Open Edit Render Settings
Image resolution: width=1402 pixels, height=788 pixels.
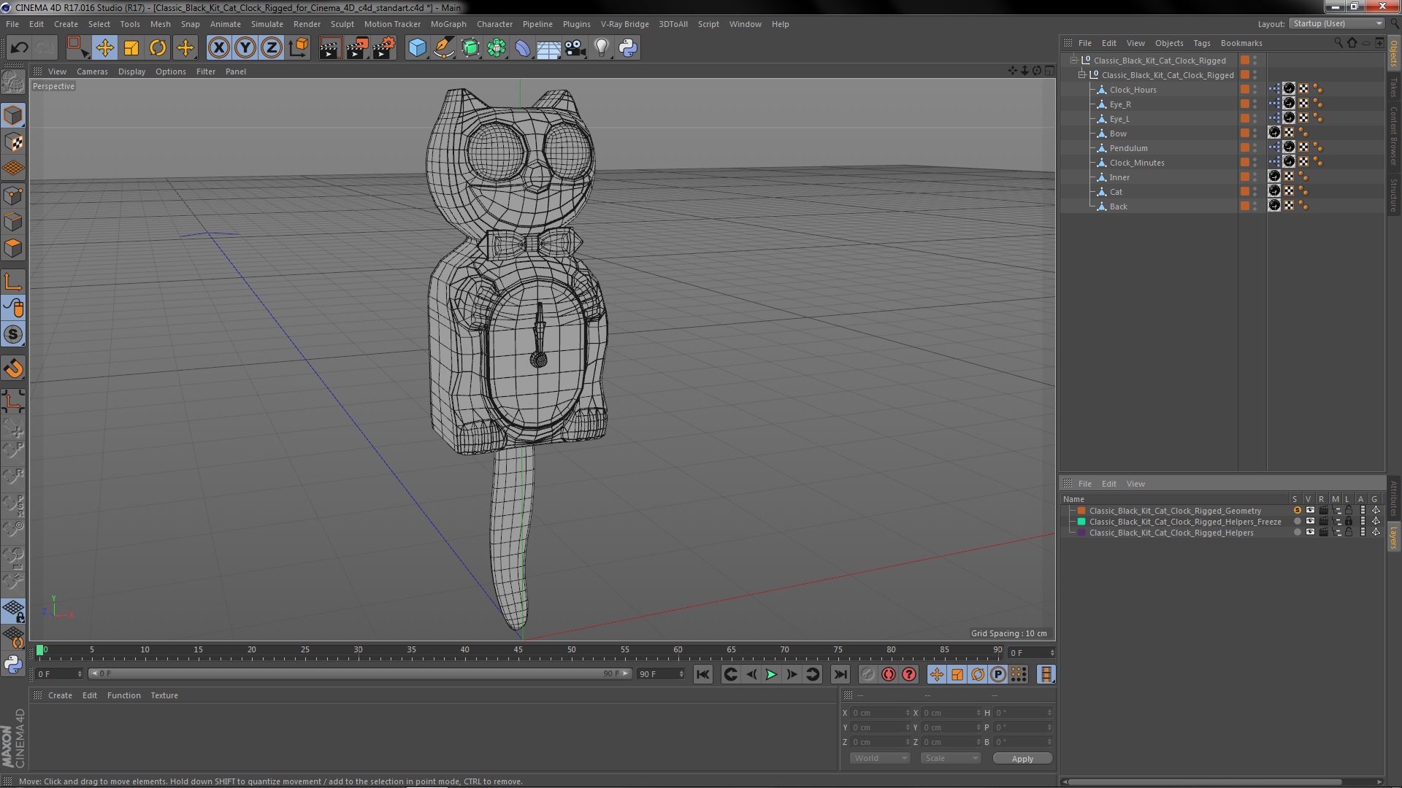coord(384,48)
